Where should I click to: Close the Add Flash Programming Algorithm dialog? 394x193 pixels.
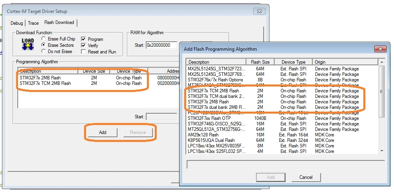[380, 49]
